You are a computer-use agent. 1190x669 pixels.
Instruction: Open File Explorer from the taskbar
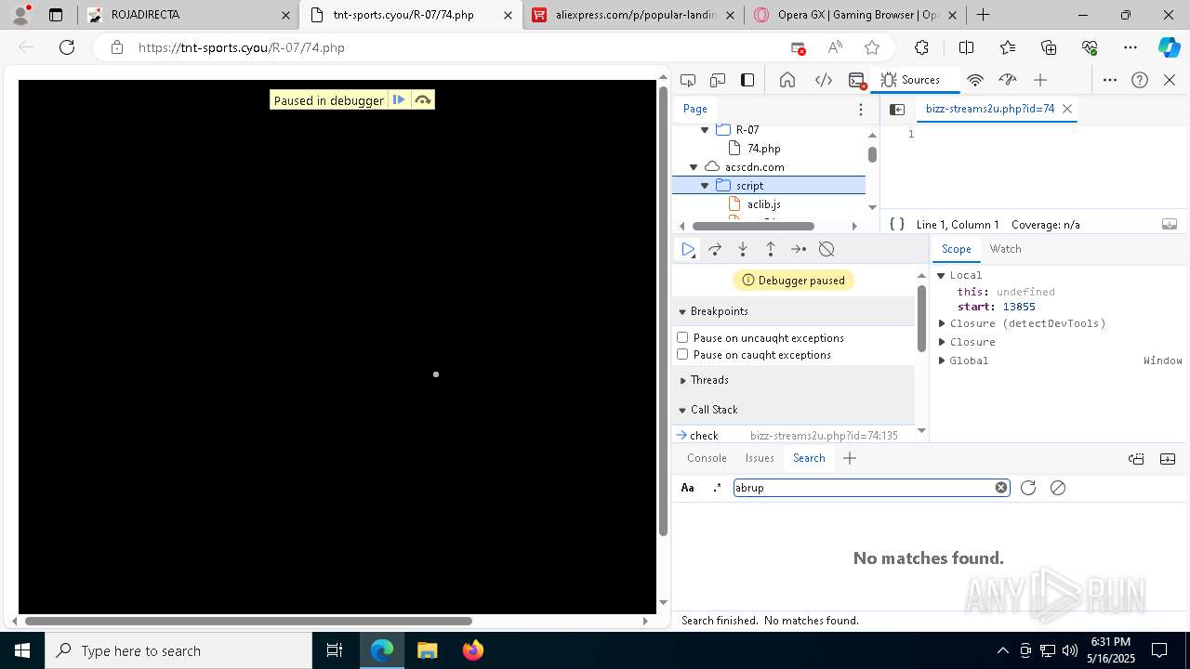point(427,650)
